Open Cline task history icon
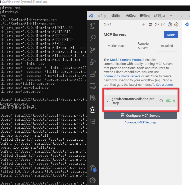The width and height of the screenshot is (190, 185). click(x=157, y=24)
